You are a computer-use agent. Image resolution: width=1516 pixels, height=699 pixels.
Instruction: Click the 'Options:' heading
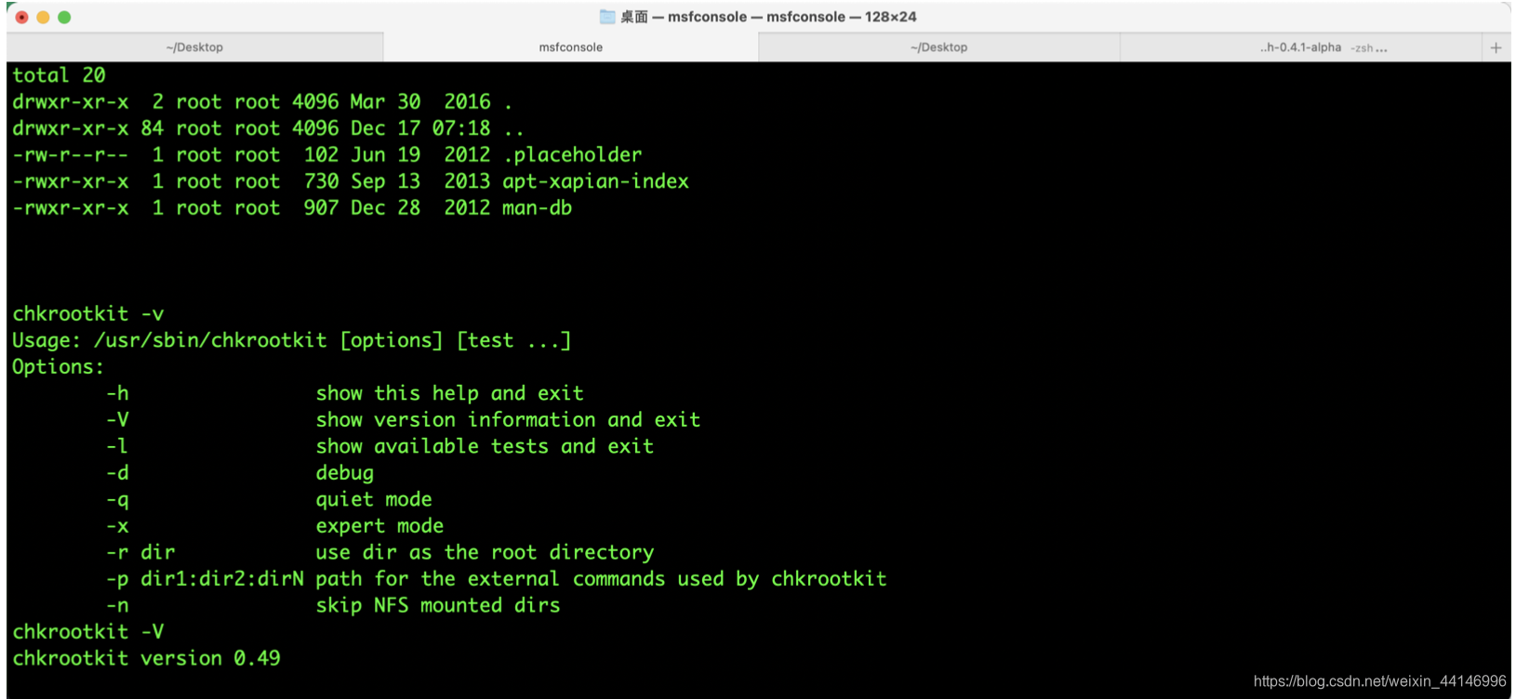pos(58,367)
